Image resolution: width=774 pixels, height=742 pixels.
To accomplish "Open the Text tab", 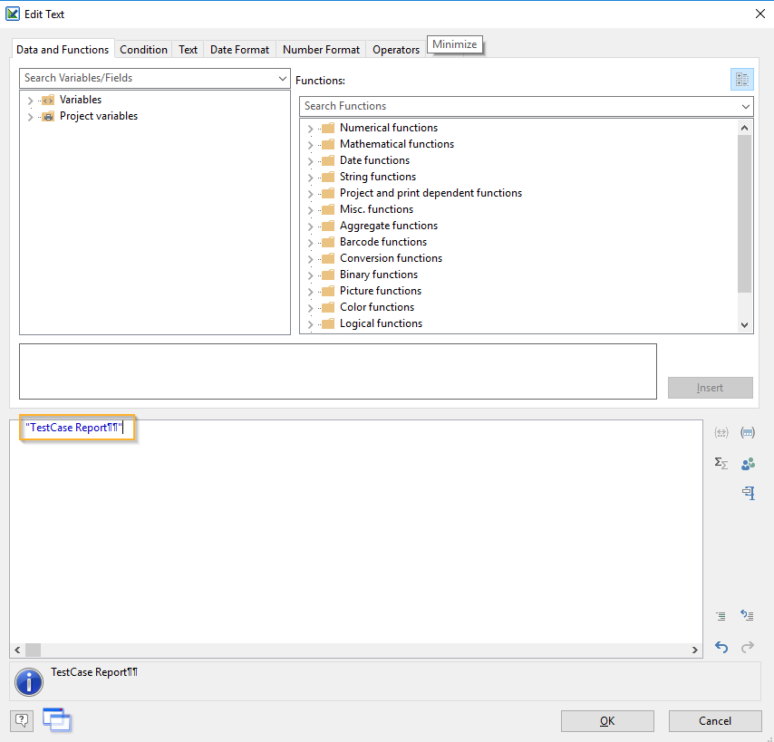I will [189, 49].
